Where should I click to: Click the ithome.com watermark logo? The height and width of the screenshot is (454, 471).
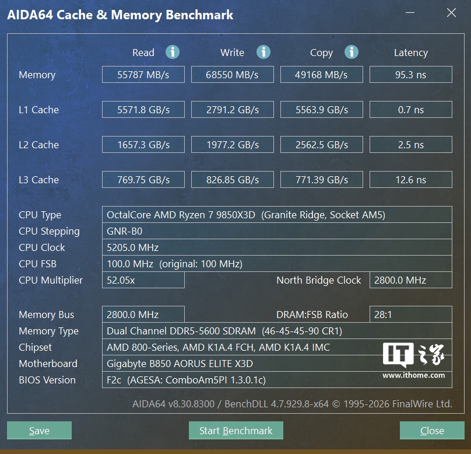coord(413,360)
